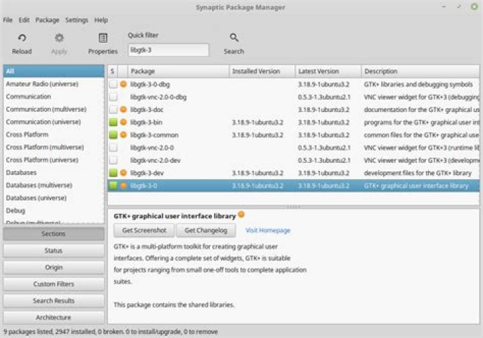The image size is (483, 338).
Task: Toggle the green status box for libgtk-3-bin
Action: [113, 122]
